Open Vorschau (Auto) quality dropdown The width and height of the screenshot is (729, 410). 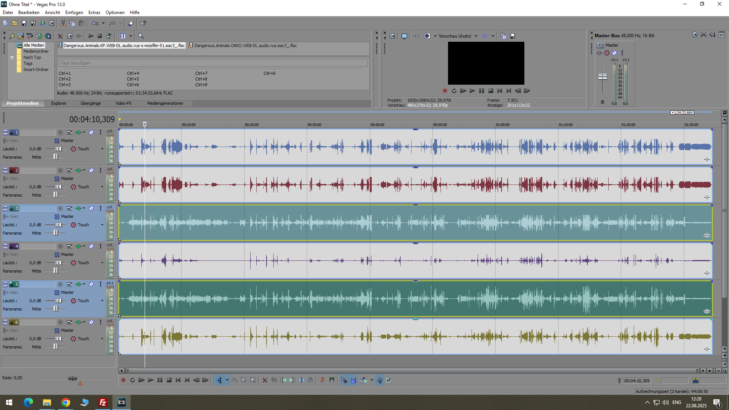476,36
